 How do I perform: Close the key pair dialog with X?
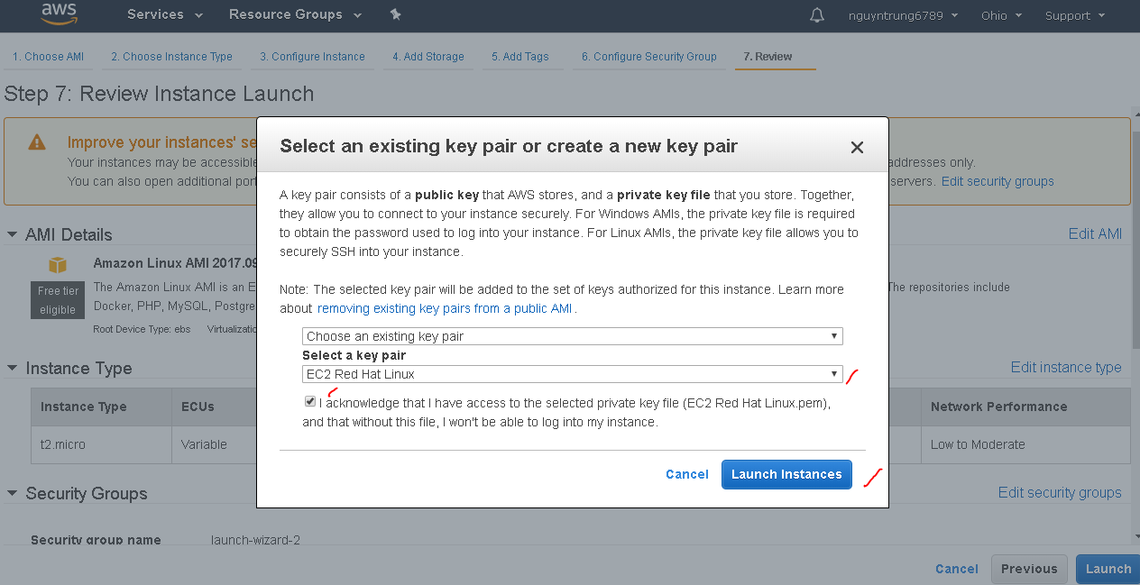(x=857, y=147)
